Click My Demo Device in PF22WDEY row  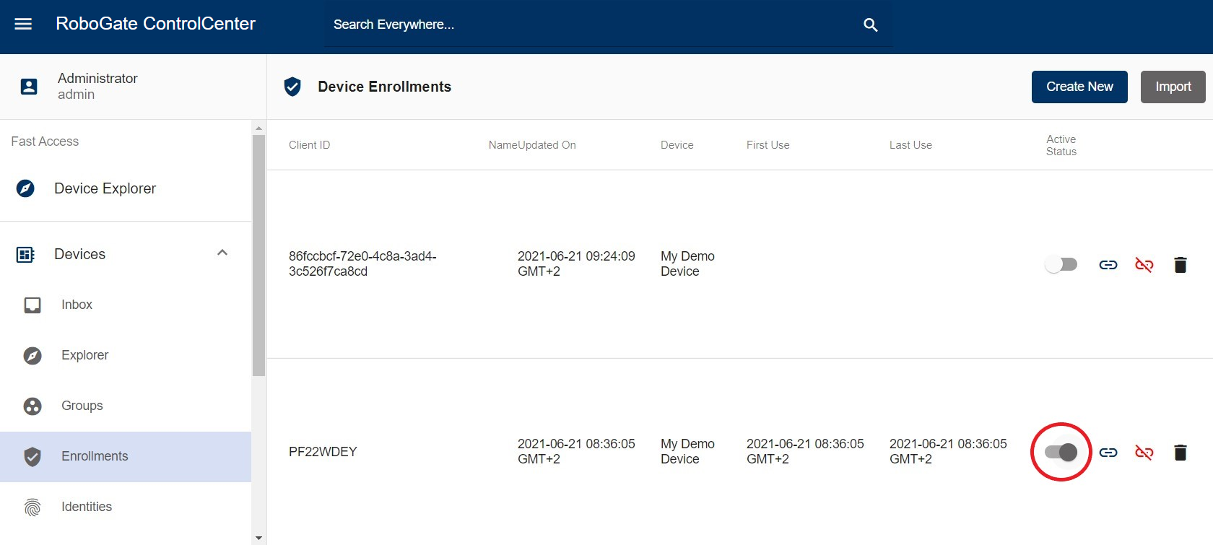[687, 451]
